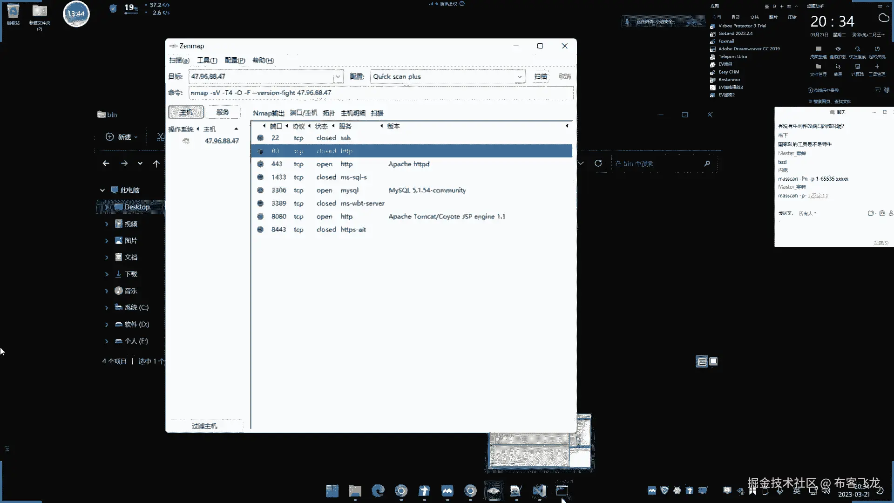This screenshot has width=894, height=503.
Task: Click the status dot for port 443
Action: [x=260, y=164]
